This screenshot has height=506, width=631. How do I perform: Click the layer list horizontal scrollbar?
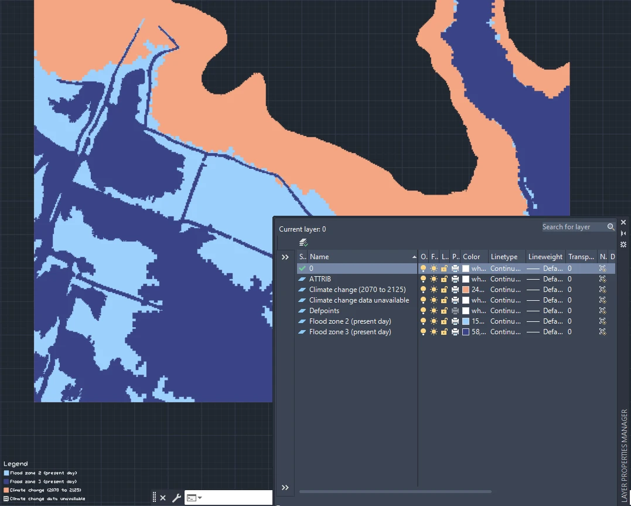[395, 491]
